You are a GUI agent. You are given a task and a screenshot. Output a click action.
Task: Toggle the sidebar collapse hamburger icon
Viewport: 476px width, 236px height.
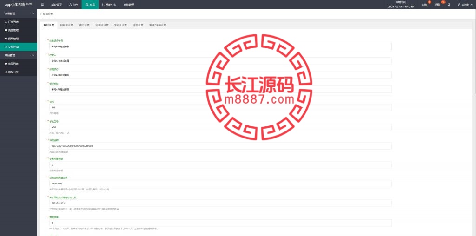point(42,5)
